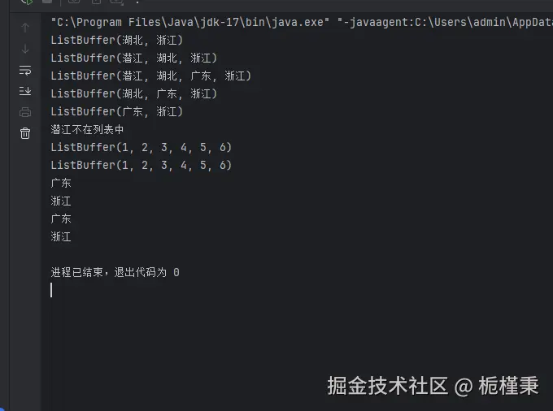Image resolution: width=553 pixels, height=411 pixels.
Task: Click the ListBuffer(潜江, 湖北, 浙江) line
Action: 134,58
